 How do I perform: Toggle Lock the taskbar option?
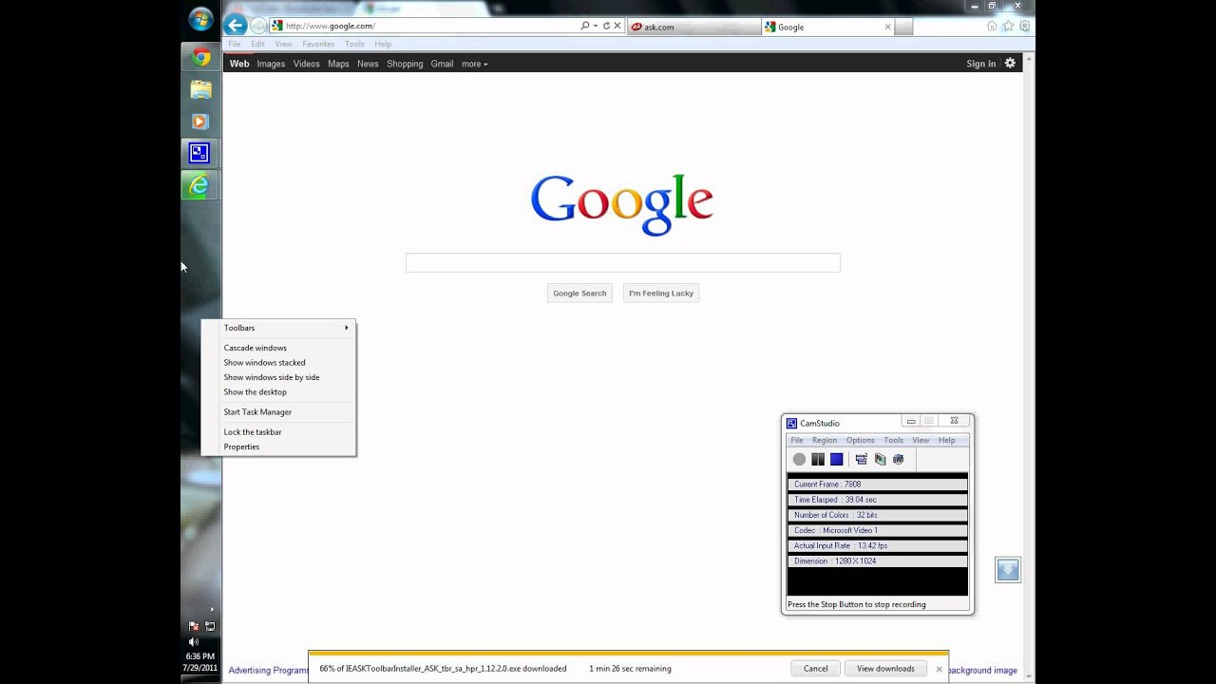279,432
